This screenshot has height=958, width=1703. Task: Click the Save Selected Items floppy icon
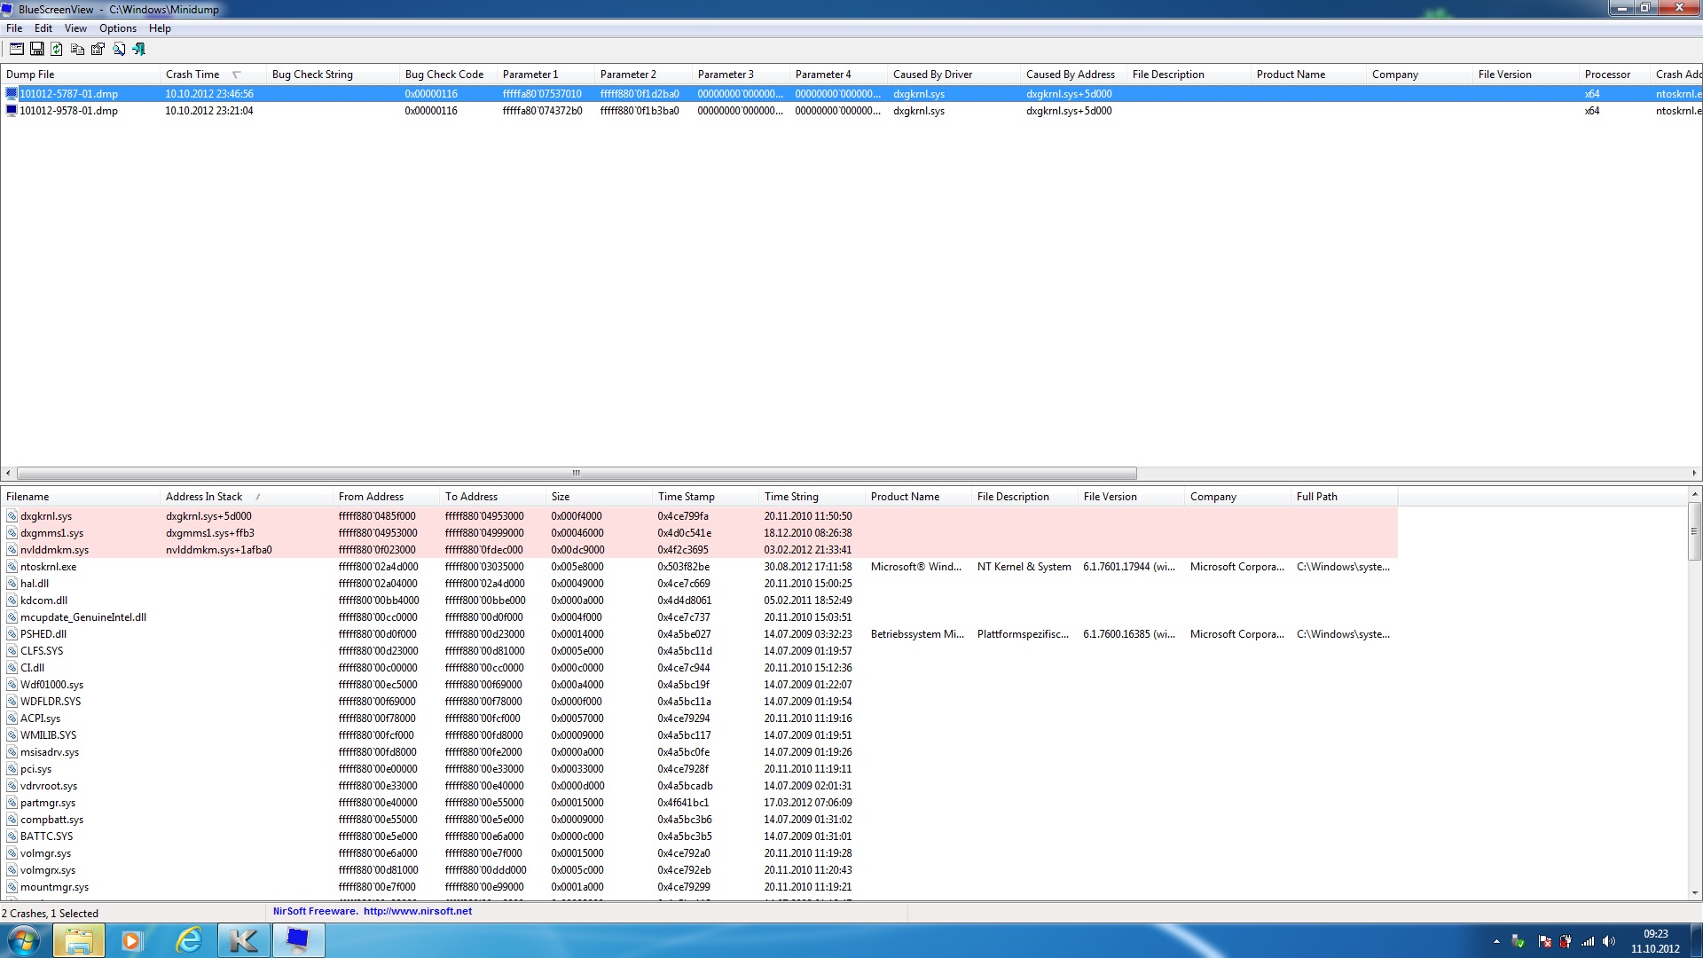pos(36,49)
